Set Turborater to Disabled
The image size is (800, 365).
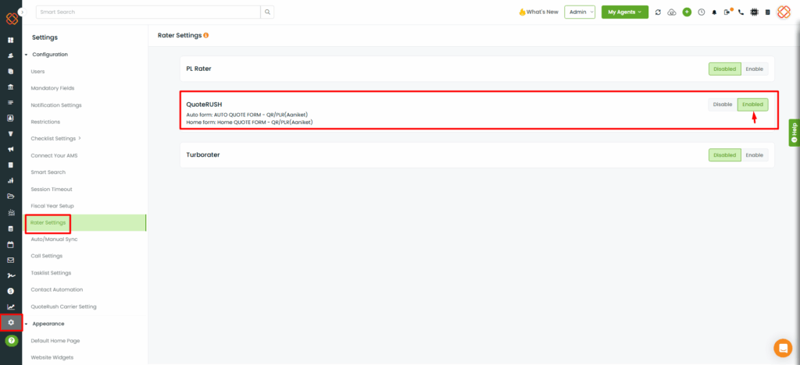click(724, 155)
